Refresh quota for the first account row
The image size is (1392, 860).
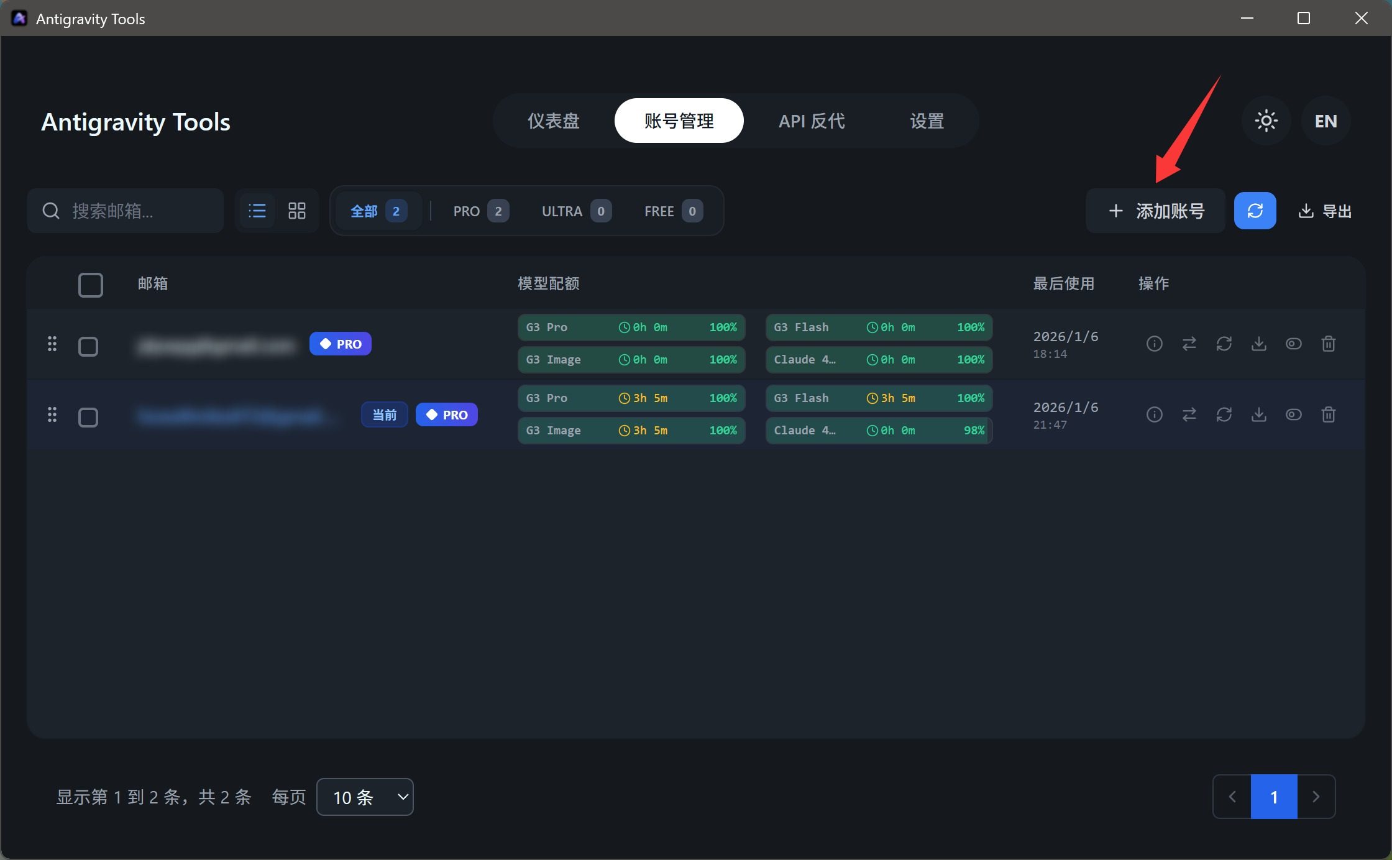[x=1224, y=344]
